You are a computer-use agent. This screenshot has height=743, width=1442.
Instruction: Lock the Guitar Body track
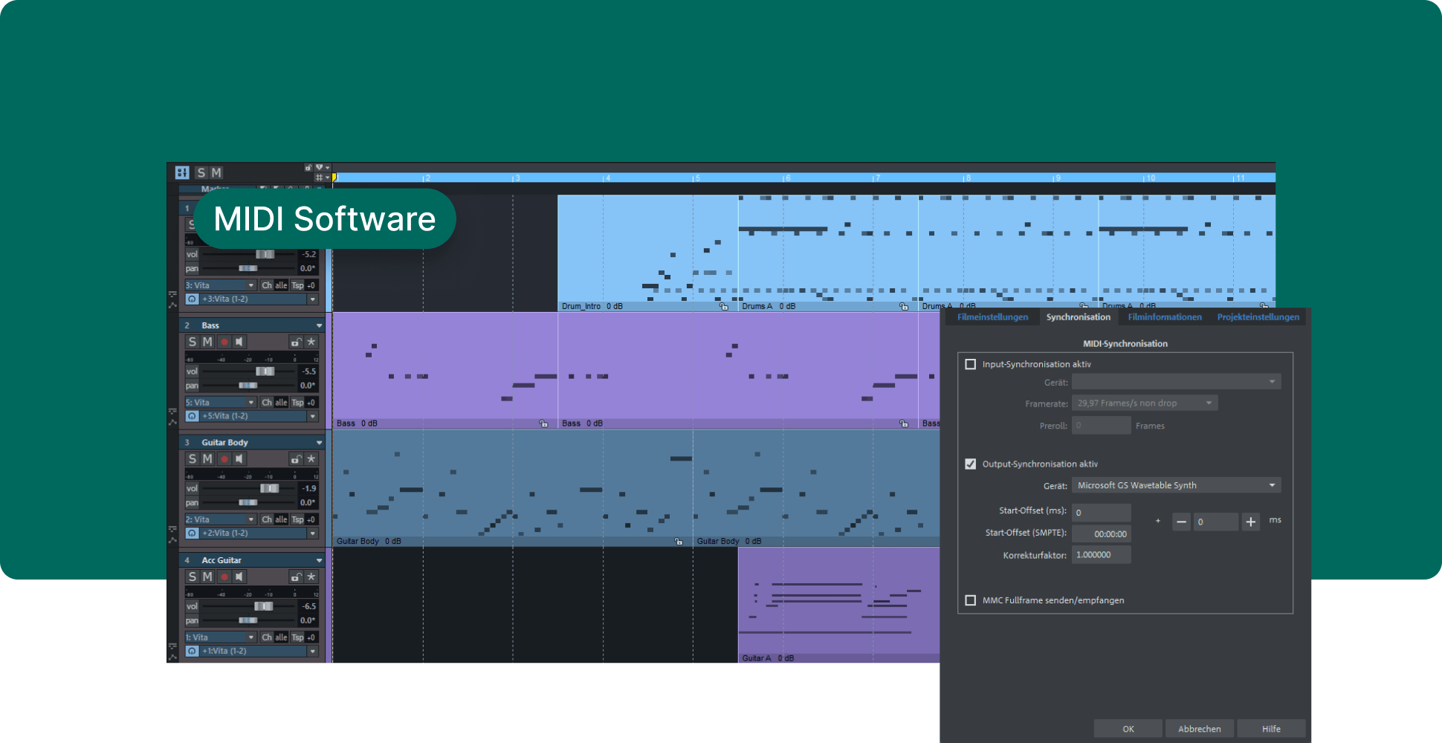tap(296, 459)
